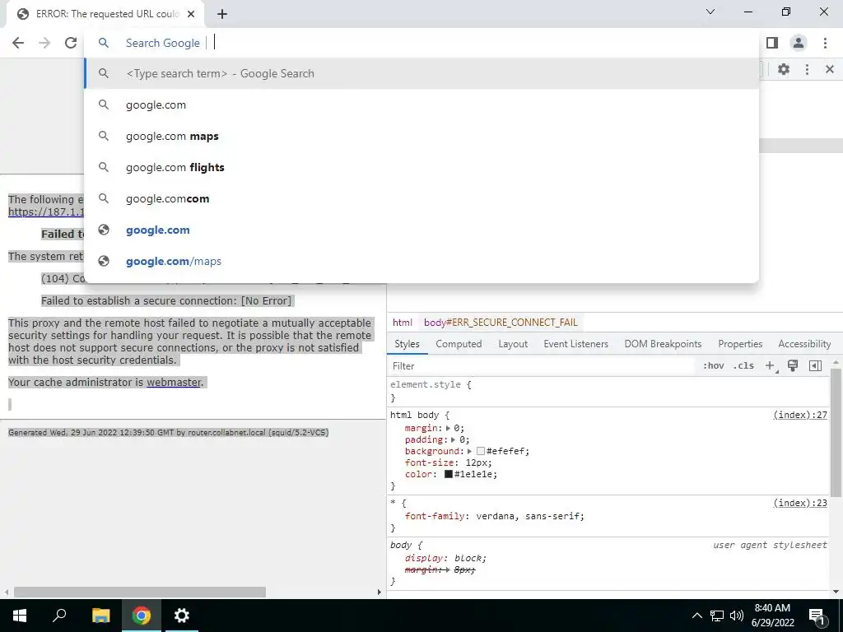The width and height of the screenshot is (843, 632).
Task: Expand the background shorthand triangle
Action: 469,452
